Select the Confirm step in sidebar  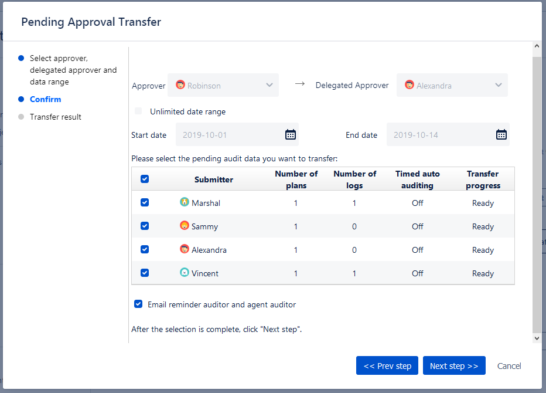tap(46, 99)
